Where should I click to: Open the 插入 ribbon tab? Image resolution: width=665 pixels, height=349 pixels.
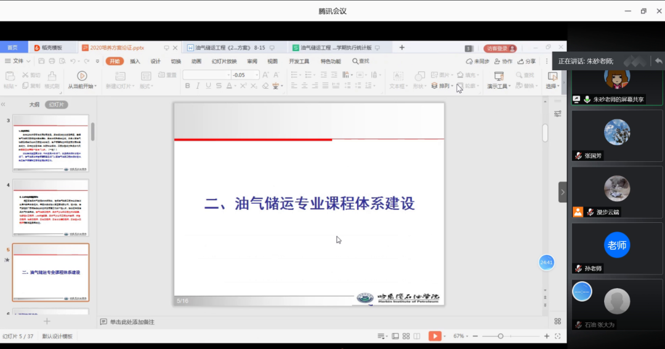pyautogui.click(x=135, y=62)
